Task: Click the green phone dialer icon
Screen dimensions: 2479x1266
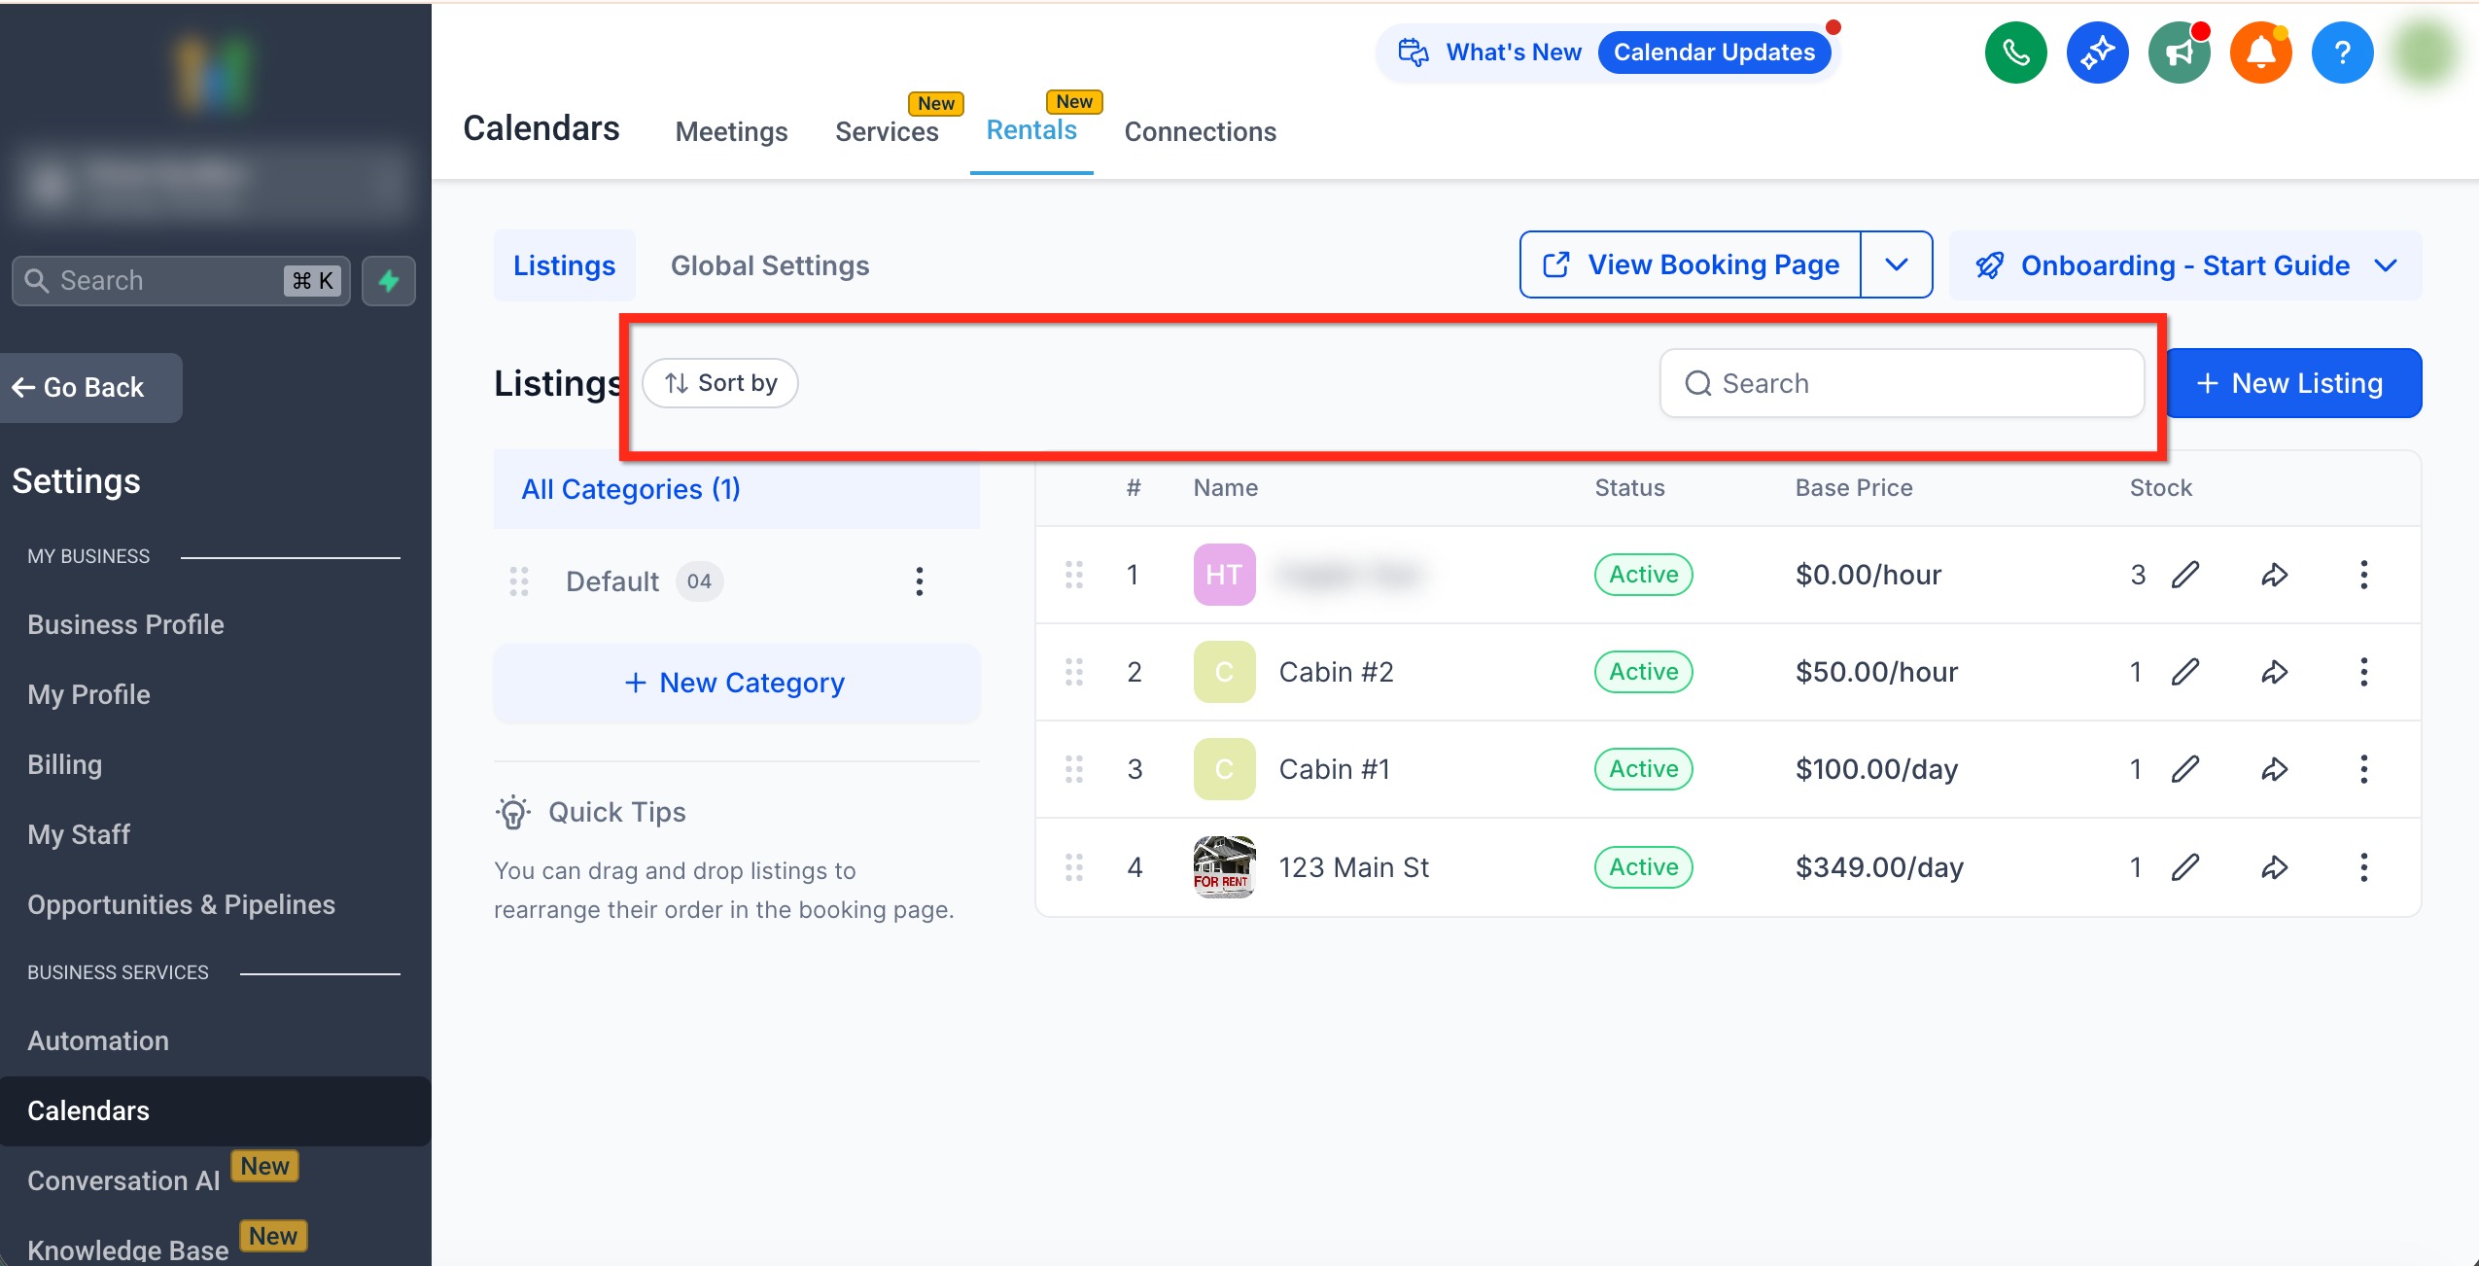Action: (x=2015, y=53)
